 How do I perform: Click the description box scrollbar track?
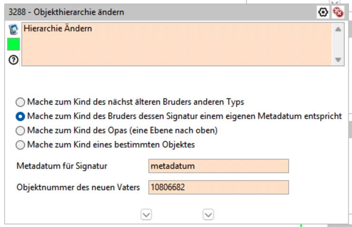click(x=338, y=44)
